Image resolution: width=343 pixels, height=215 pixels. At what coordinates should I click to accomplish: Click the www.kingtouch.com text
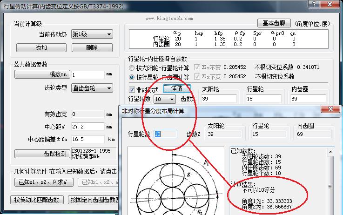[169, 19]
